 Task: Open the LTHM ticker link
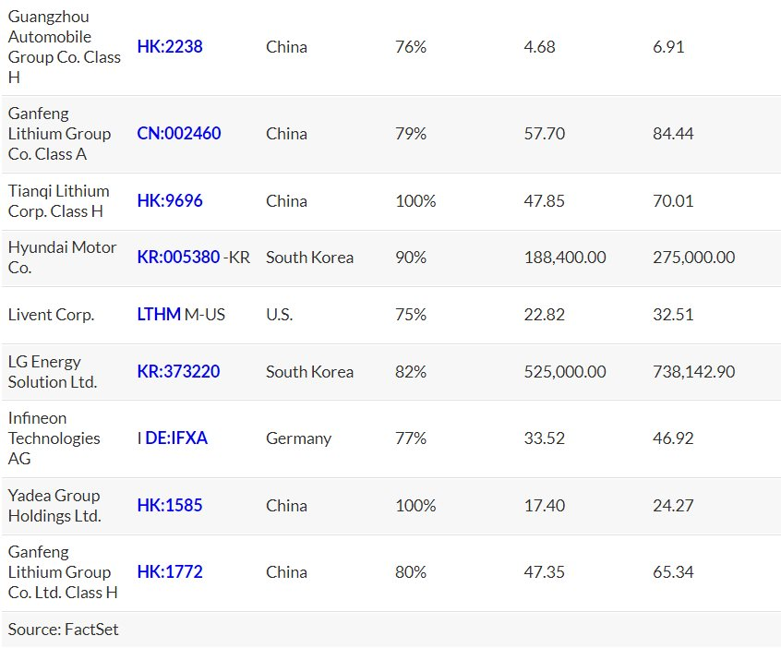click(159, 315)
